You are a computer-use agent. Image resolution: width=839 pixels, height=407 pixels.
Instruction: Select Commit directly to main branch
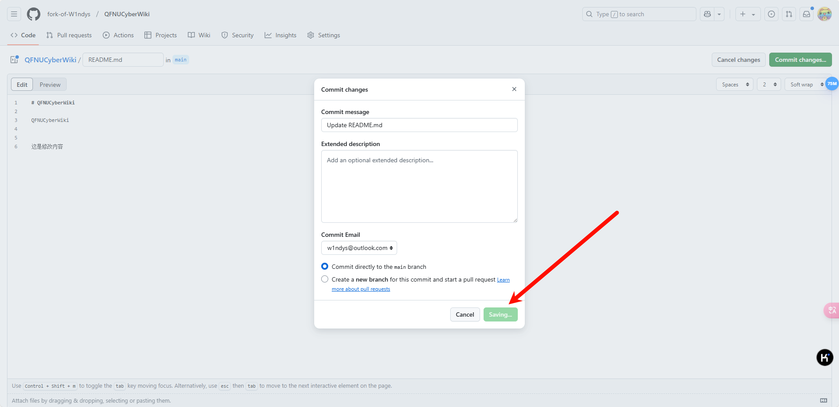pos(325,266)
